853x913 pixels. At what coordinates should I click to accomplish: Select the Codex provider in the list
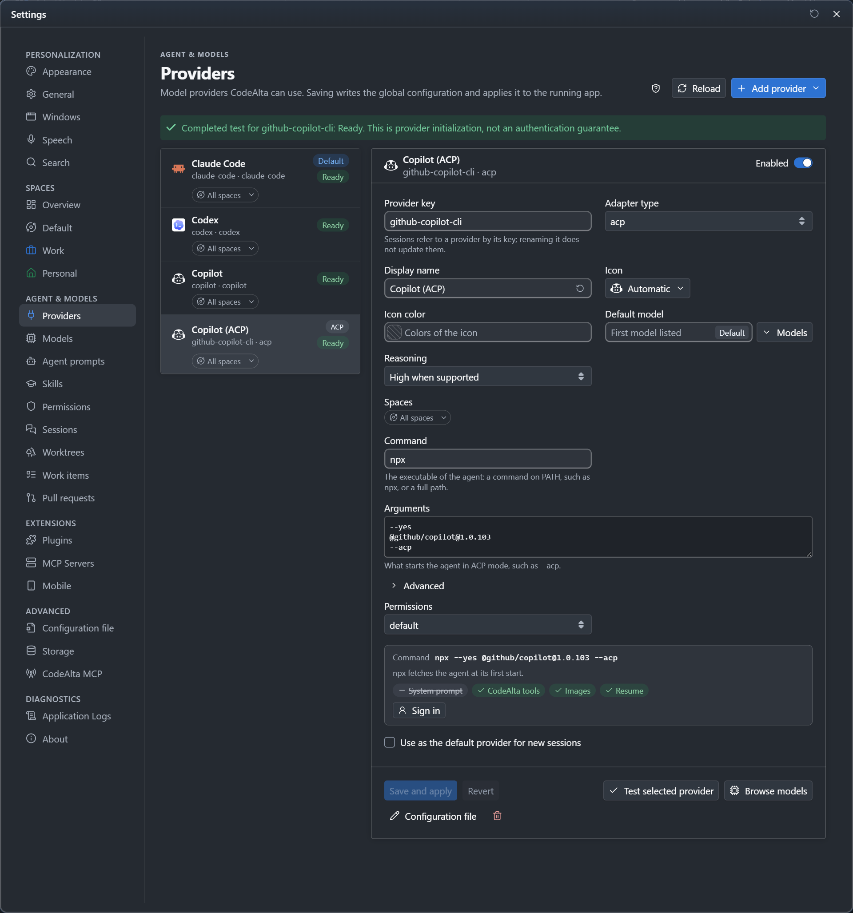tap(260, 234)
